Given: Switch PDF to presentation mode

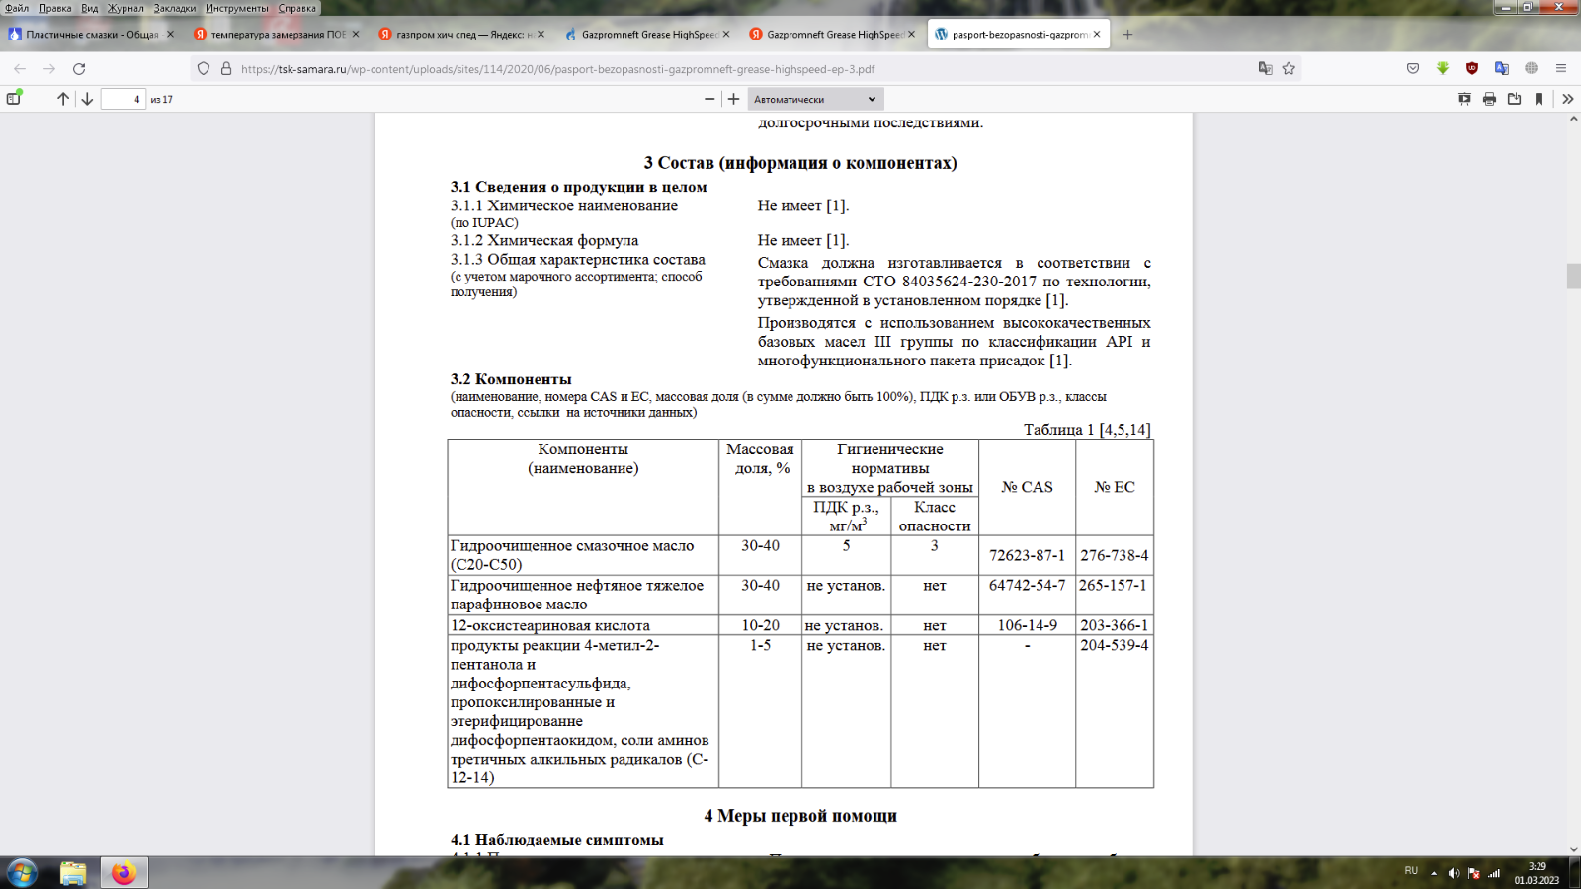Looking at the screenshot, I should 1464,99.
